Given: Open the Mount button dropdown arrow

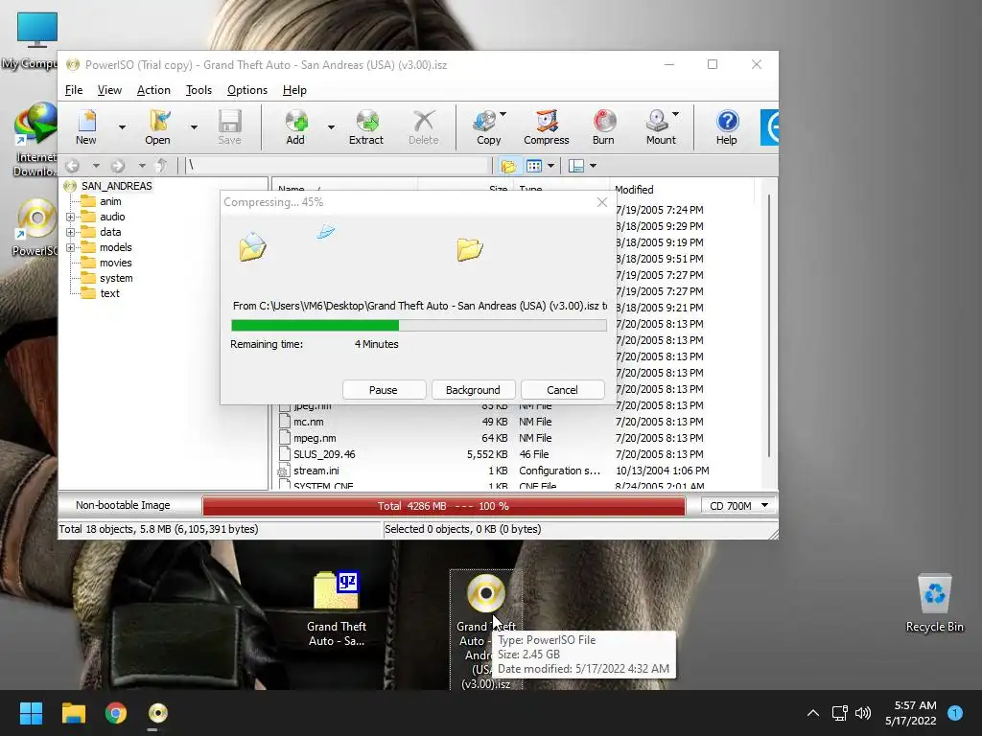Looking at the screenshot, I should click(675, 115).
